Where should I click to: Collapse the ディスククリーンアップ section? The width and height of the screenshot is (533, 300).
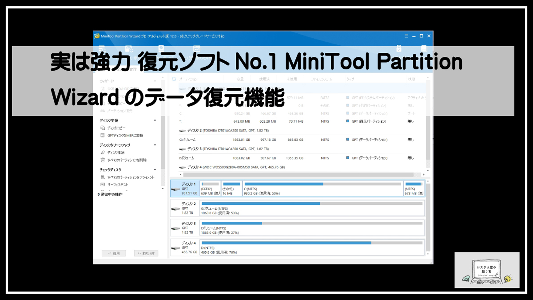pyautogui.click(x=155, y=145)
